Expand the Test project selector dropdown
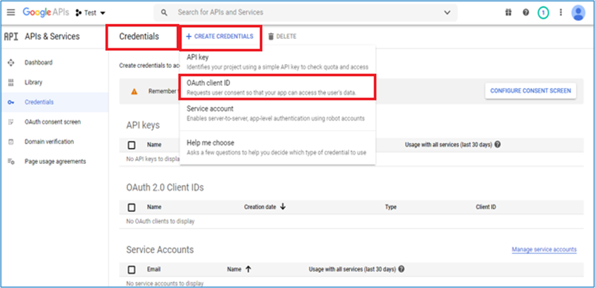Image resolution: width=595 pixels, height=288 pixels. pos(90,13)
